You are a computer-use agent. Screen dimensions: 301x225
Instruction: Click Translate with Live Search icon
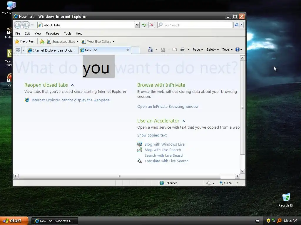(140, 161)
